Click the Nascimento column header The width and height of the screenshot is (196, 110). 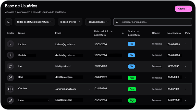174,33
